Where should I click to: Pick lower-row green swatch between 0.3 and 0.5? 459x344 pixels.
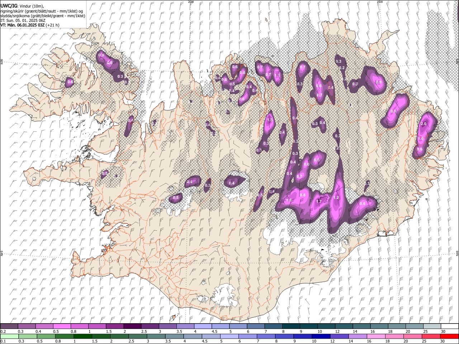click(x=28, y=336)
